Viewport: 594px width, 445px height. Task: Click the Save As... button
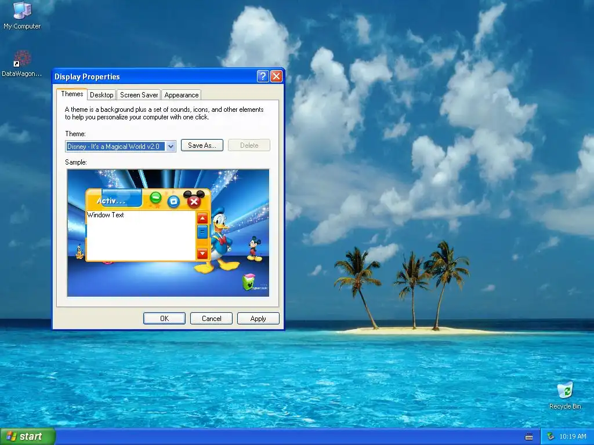tap(202, 145)
